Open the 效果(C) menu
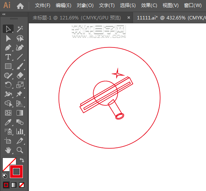The width and height of the screenshot is (206, 191). pyautogui.click(x=149, y=5)
